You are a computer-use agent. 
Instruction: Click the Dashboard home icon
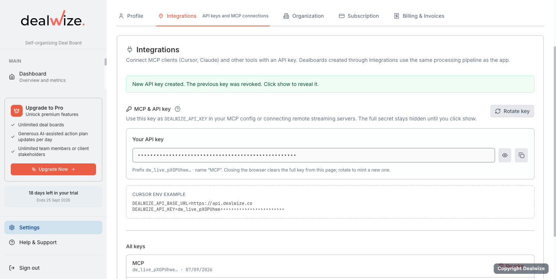tap(12, 77)
